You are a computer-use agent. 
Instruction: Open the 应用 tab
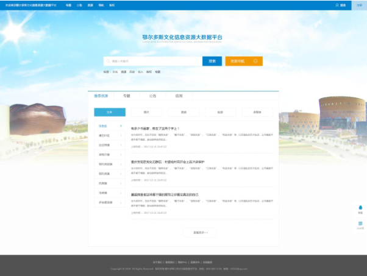click(179, 96)
